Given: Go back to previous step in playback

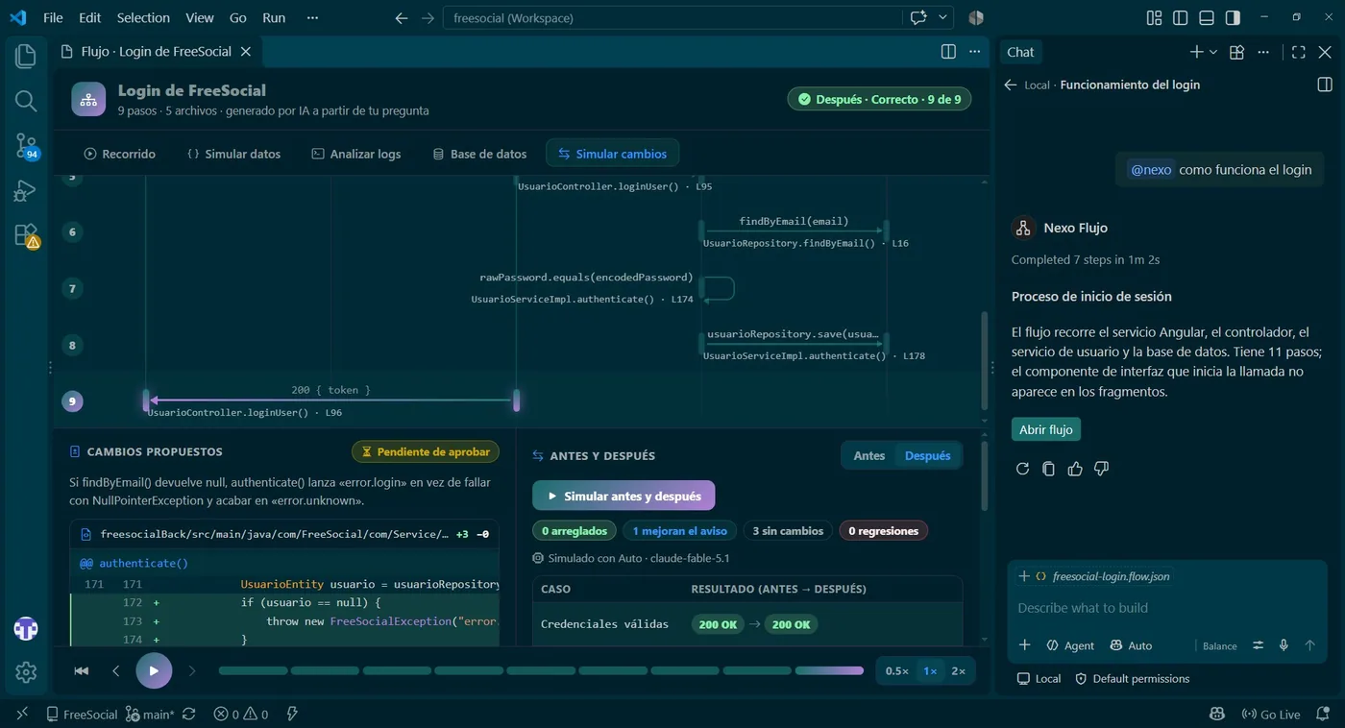Looking at the screenshot, I should pos(116,671).
